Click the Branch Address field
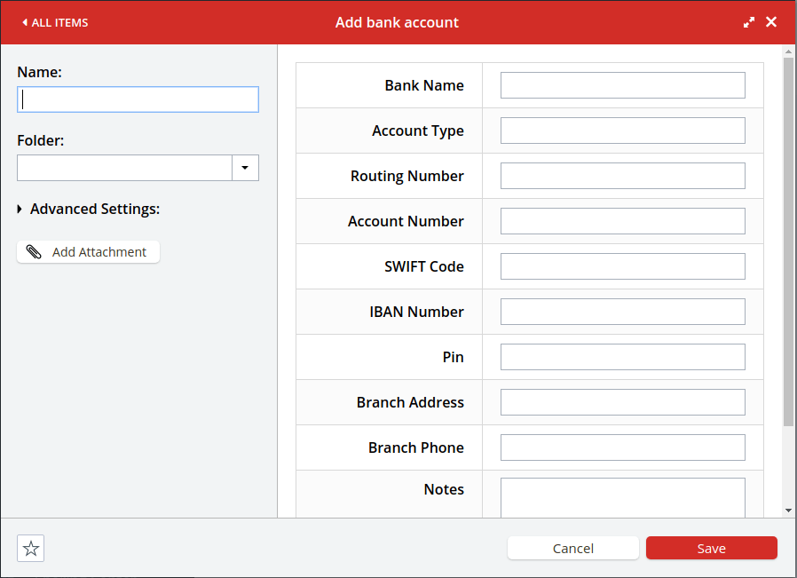The width and height of the screenshot is (797, 578). point(623,402)
